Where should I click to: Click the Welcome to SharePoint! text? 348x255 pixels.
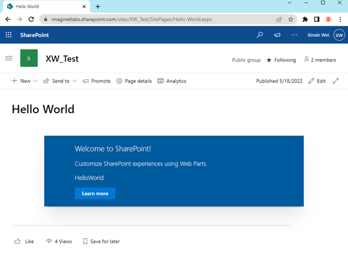pos(113,148)
